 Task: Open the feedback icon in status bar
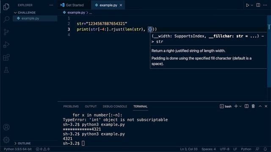[x=257, y=149]
